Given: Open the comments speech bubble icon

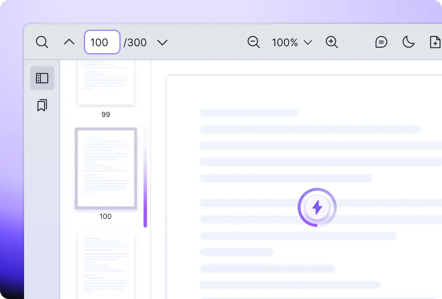Looking at the screenshot, I should click(381, 42).
